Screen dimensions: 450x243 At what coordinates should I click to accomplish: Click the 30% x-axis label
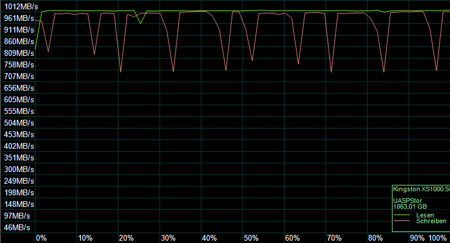pyautogui.click(x=168, y=238)
